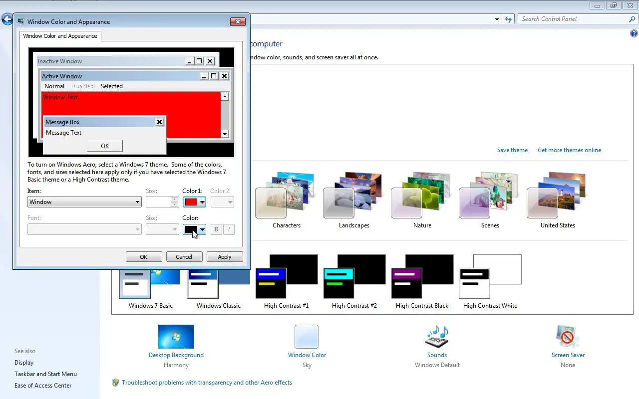639x399 pixels.
Task: Select the Scenes theme
Action: pos(490,199)
